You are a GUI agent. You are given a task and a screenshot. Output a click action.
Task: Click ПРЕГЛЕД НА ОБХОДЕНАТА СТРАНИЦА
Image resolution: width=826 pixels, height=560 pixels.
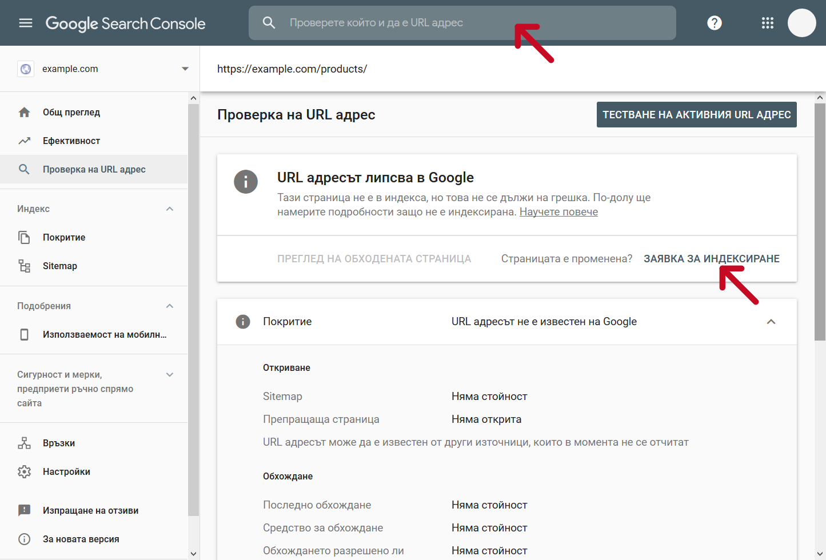click(374, 259)
